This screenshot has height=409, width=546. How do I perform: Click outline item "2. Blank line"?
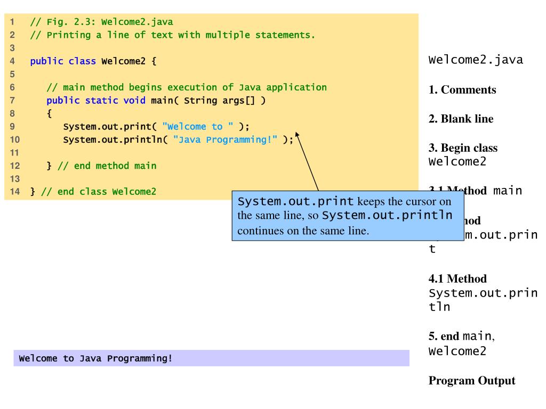click(x=461, y=119)
